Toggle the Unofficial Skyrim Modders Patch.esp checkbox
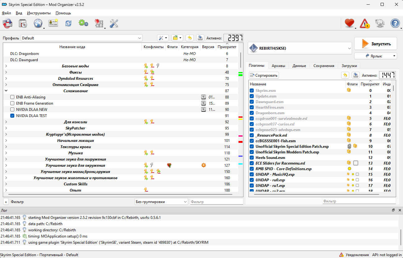 252,152
